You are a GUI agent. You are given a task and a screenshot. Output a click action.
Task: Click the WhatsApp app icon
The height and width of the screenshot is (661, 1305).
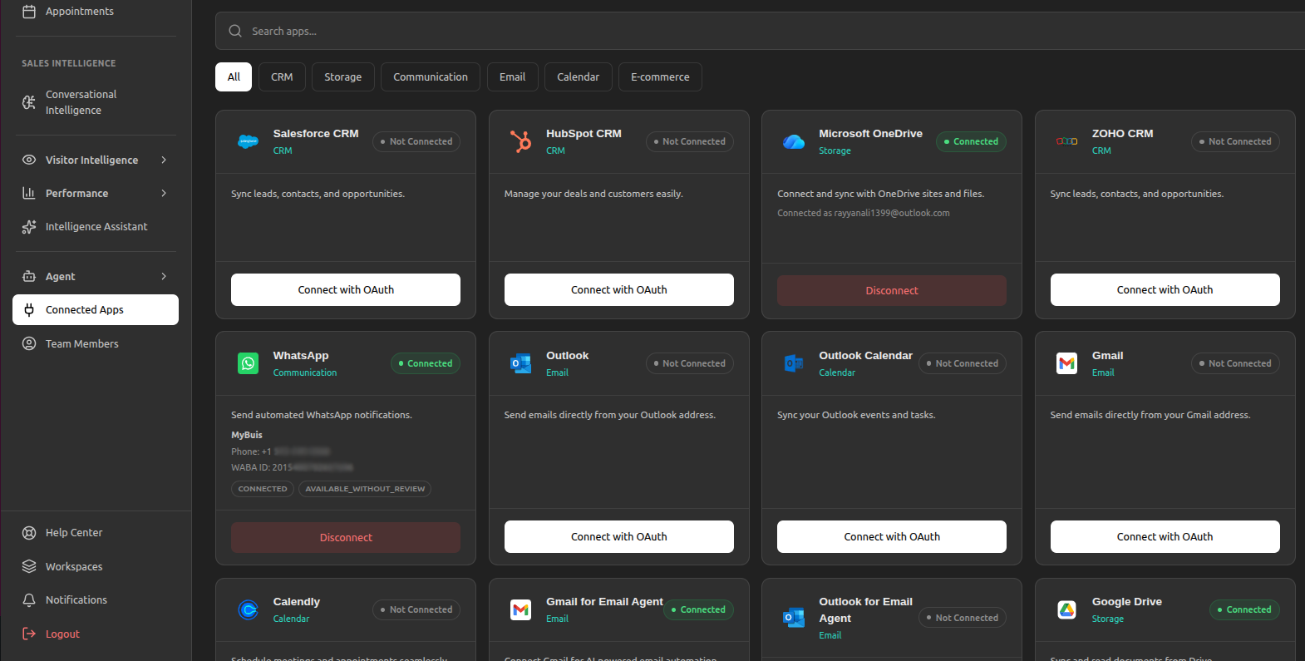pos(248,363)
